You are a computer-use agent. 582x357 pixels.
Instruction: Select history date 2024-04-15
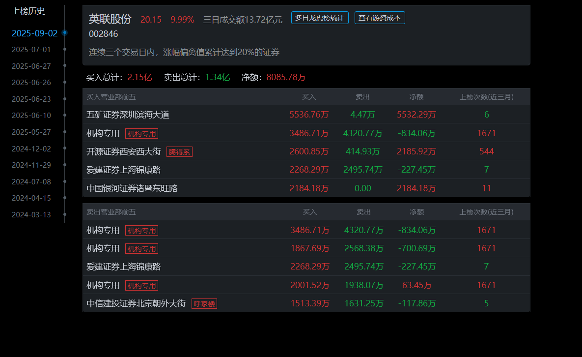(x=31, y=198)
